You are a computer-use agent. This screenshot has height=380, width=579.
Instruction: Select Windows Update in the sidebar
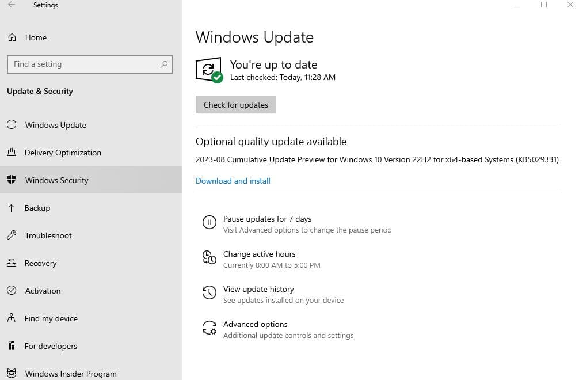91,125
